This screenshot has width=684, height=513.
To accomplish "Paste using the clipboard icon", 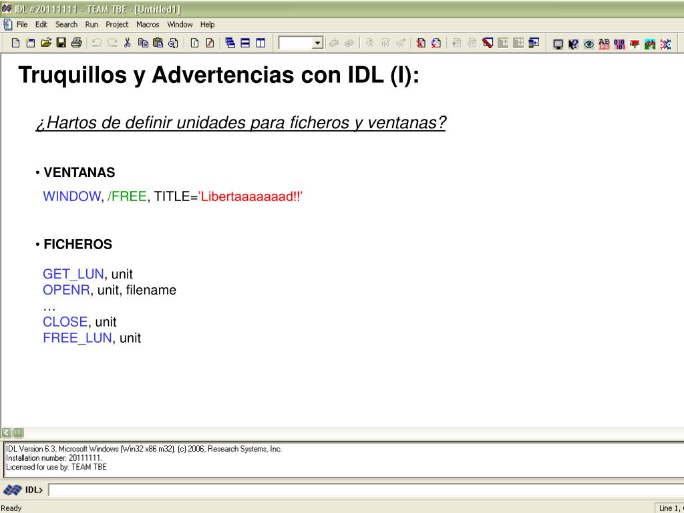I will 158,43.
